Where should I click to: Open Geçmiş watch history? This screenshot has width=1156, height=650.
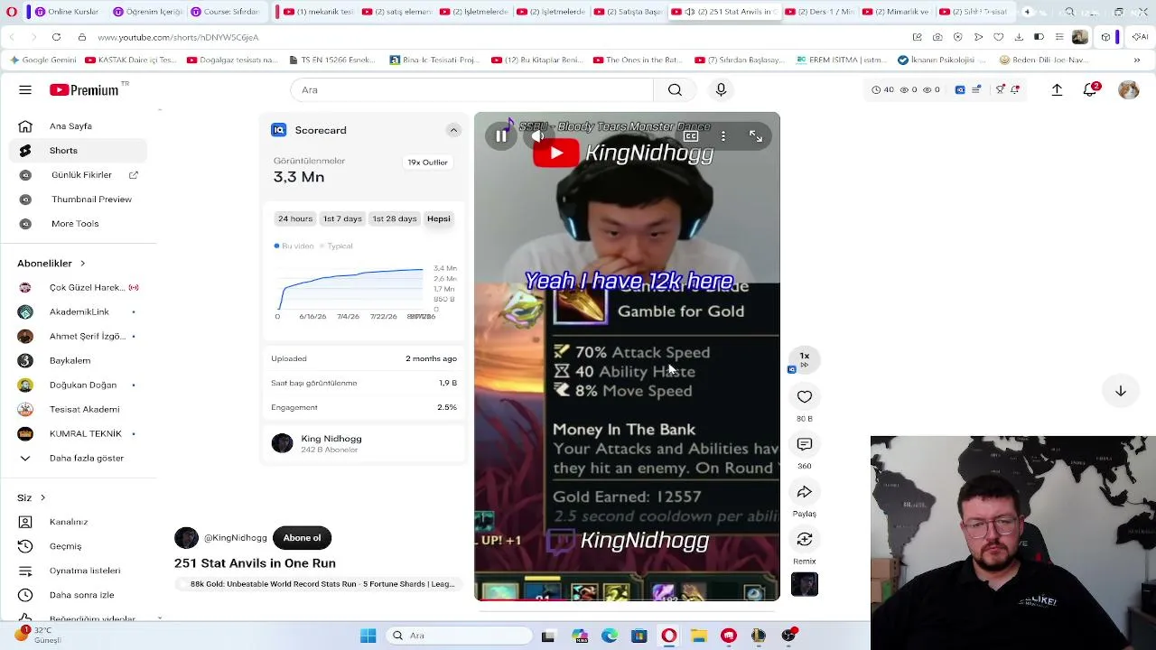[79, 546]
